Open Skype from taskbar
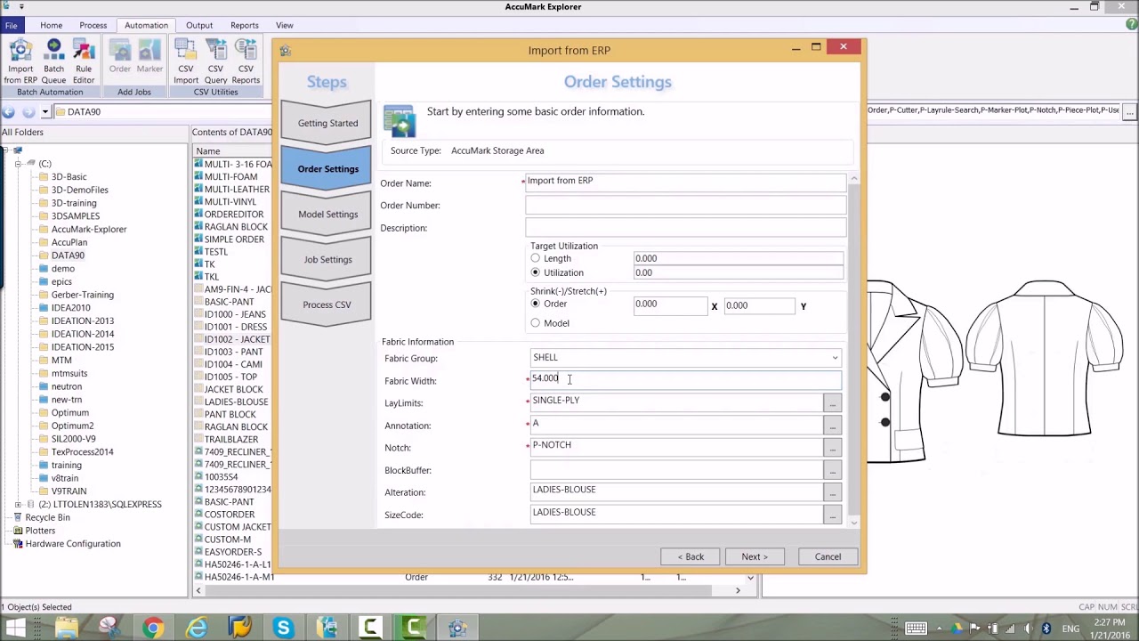 coord(283,628)
